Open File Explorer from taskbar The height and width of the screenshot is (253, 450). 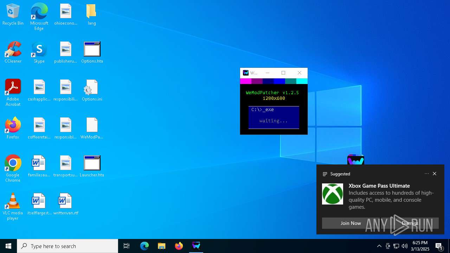[x=162, y=246]
